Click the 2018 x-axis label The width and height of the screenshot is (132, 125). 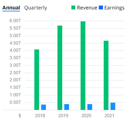40,116
